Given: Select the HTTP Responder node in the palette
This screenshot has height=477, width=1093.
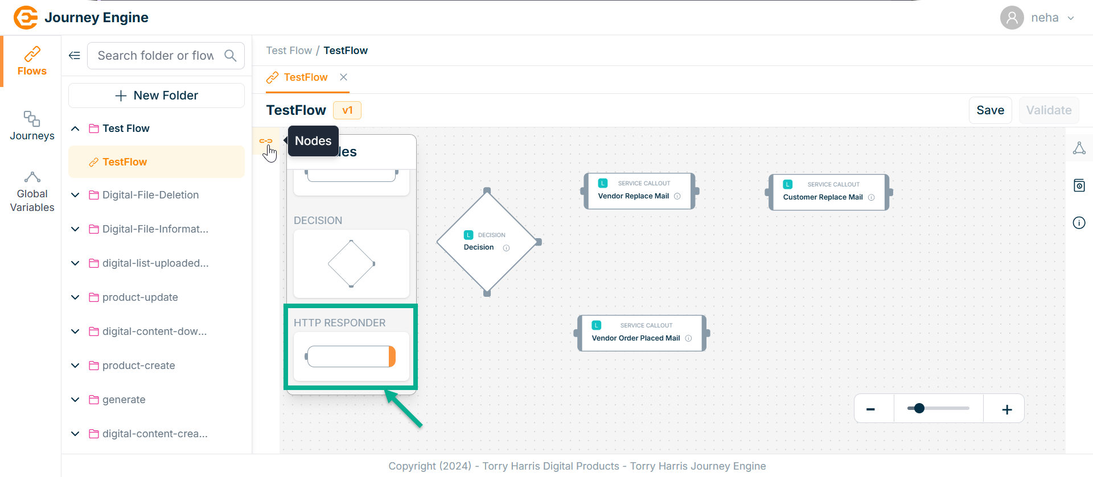Looking at the screenshot, I should pos(351,356).
